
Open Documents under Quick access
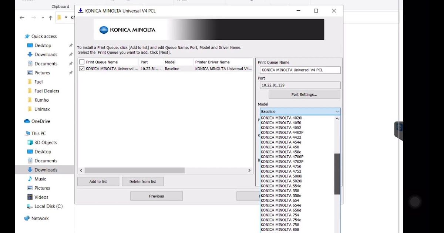coord(46,64)
